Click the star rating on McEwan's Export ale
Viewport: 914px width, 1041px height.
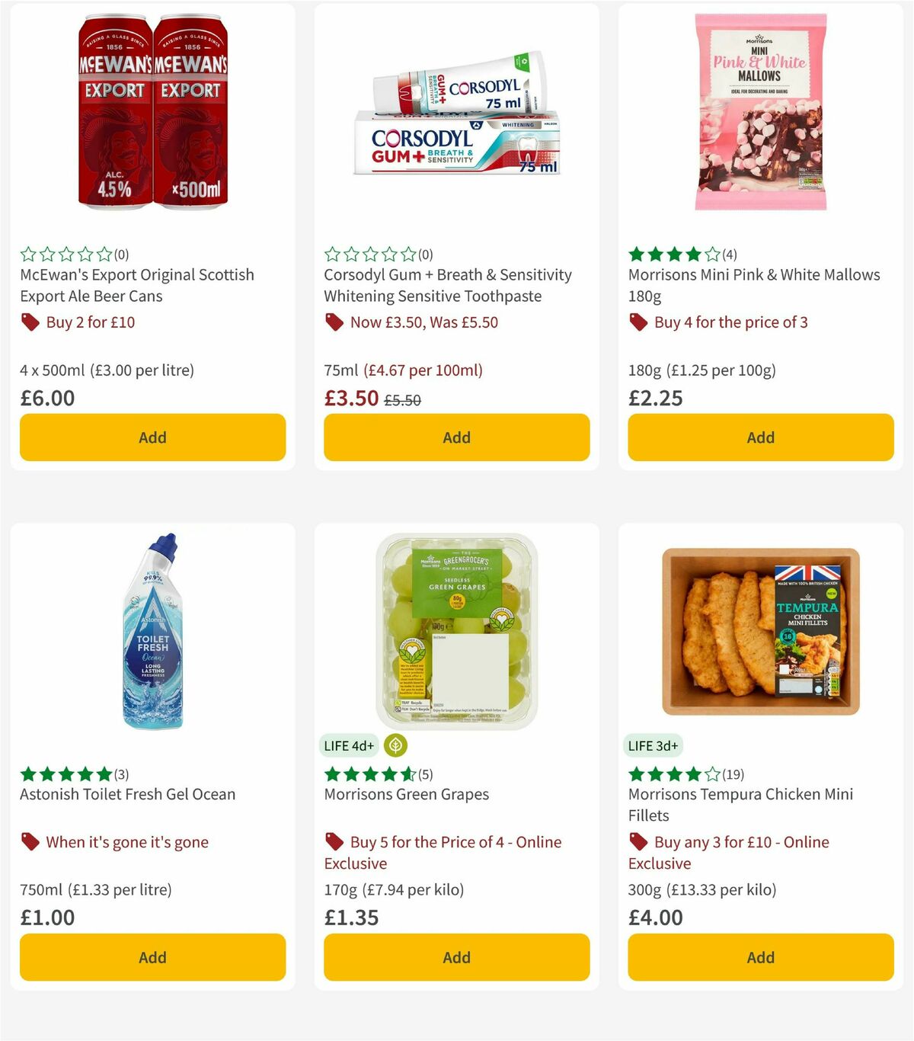(x=66, y=254)
